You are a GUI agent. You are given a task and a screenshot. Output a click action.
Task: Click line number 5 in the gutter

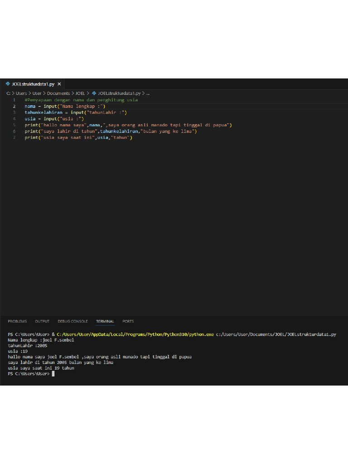[14, 125]
